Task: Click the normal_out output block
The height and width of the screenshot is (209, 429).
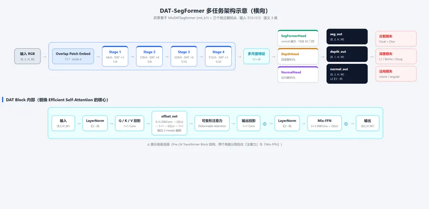Action: 347,74
